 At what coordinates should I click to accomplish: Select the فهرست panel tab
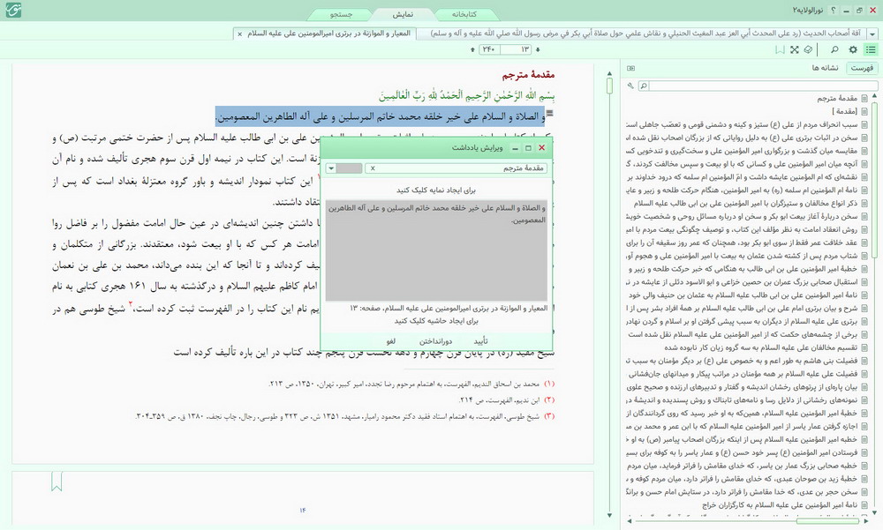pos(862,68)
